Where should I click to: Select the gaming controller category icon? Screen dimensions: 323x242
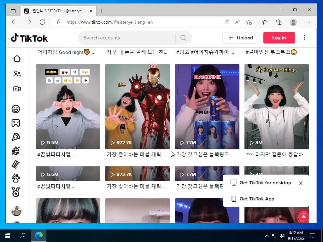(x=16, y=123)
